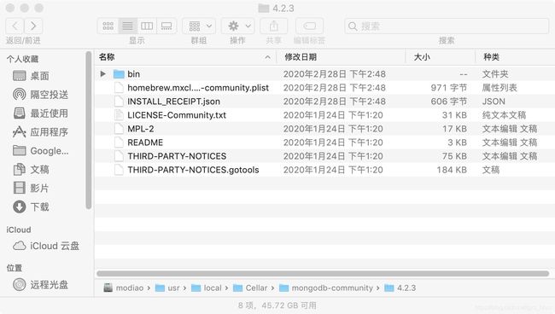Select the THIRD-PARTY-NOTICES file
This screenshot has height=314, width=555.
click(325, 156)
